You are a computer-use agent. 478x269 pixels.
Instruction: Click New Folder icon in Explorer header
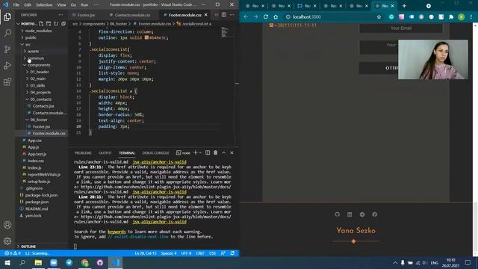49,23
